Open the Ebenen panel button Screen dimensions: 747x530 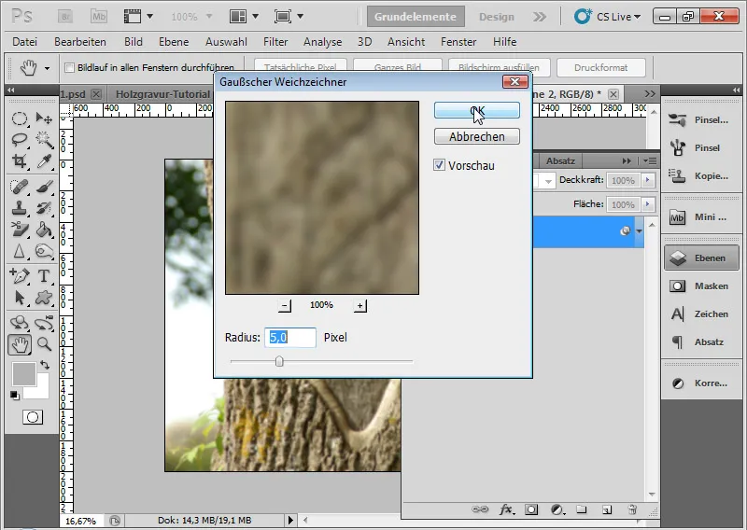click(x=701, y=258)
